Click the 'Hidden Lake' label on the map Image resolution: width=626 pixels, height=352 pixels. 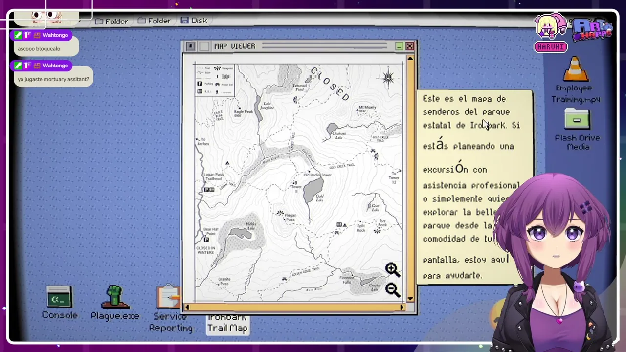(x=251, y=227)
